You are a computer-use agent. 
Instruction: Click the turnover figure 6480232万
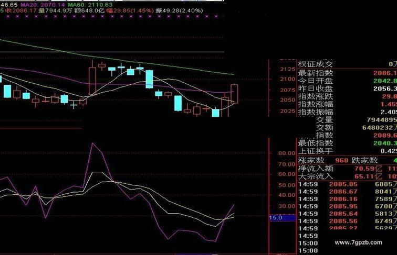pyautogui.click(x=380, y=128)
